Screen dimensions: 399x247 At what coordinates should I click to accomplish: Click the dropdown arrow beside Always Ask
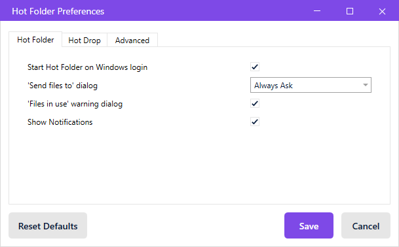coord(366,85)
